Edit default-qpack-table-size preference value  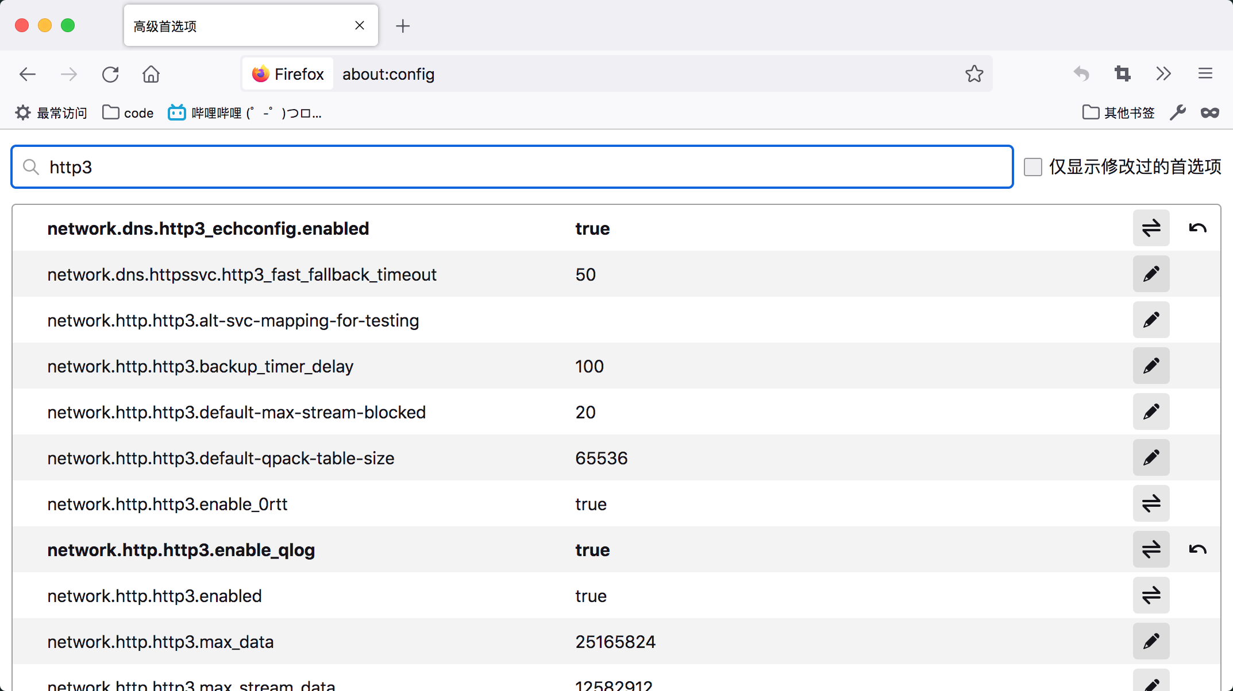[x=1151, y=458]
